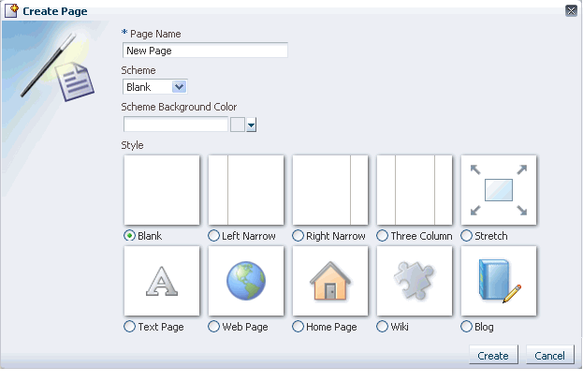Screen dimensions: 583x382
Task: Select the Blog book and pencil icon
Action: point(498,281)
